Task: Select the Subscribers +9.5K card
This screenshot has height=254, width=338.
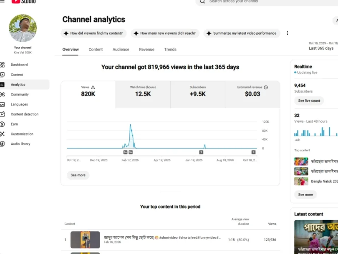Action: point(198,94)
